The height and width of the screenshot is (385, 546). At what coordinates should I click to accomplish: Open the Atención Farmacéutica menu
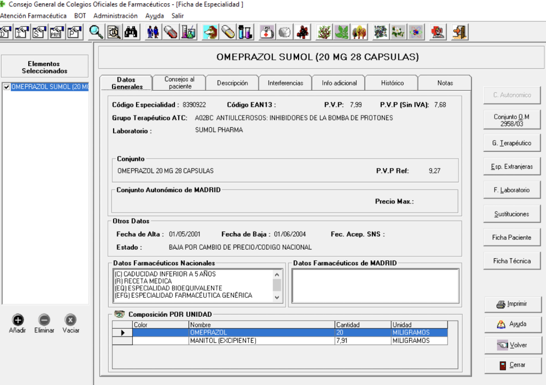pyautogui.click(x=34, y=16)
